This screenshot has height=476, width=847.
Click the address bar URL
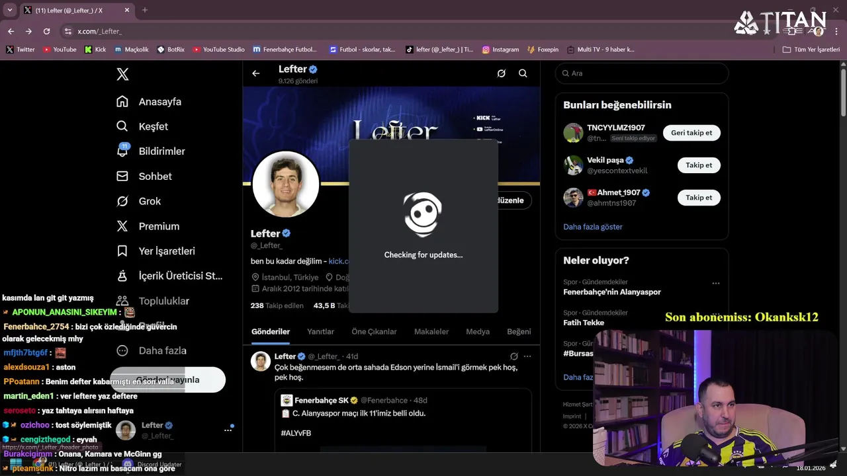[x=99, y=31]
